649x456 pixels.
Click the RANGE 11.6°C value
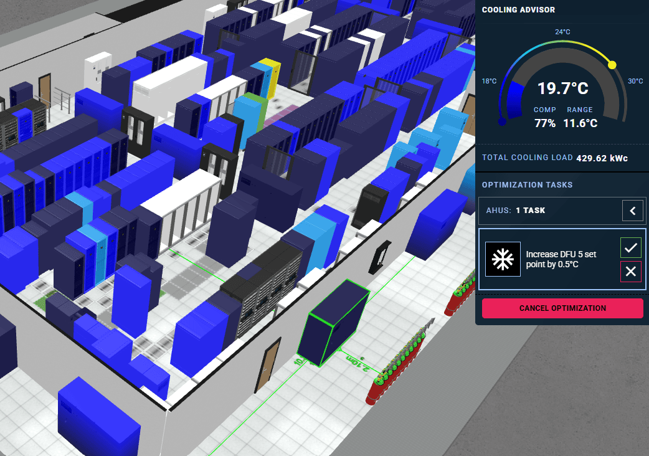point(580,123)
